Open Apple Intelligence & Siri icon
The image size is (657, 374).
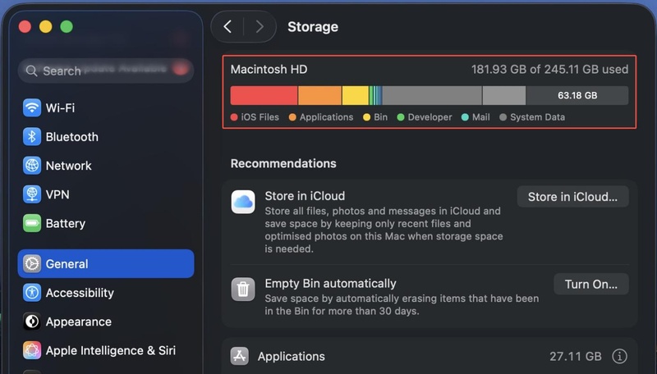(32, 350)
